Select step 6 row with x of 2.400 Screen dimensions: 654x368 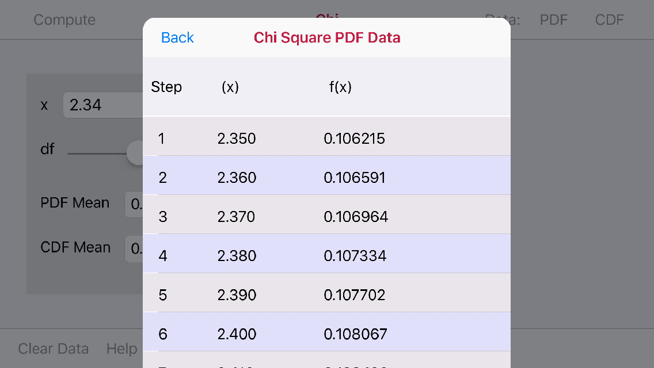[327, 333]
